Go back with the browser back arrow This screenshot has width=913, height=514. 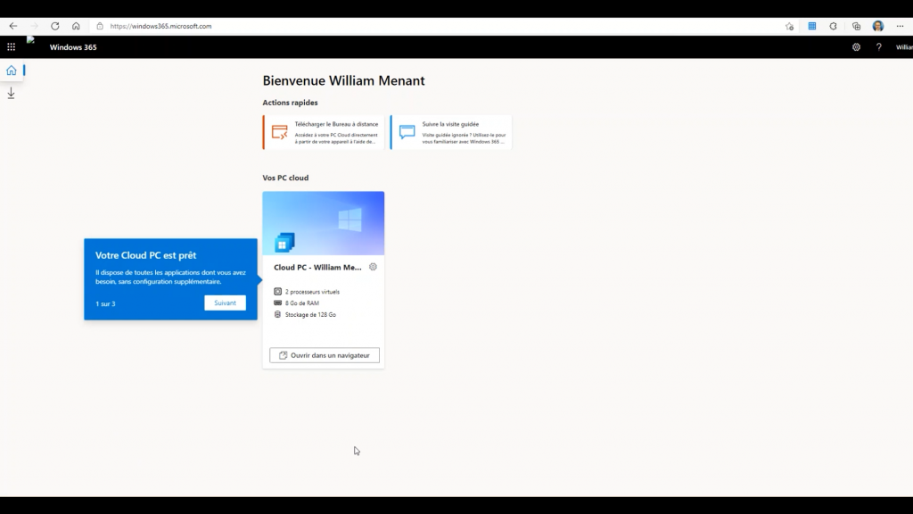12,26
